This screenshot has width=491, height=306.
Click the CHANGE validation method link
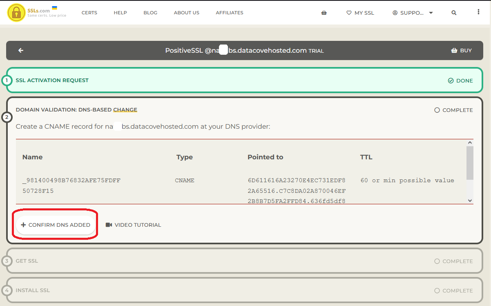tap(125, 110)
